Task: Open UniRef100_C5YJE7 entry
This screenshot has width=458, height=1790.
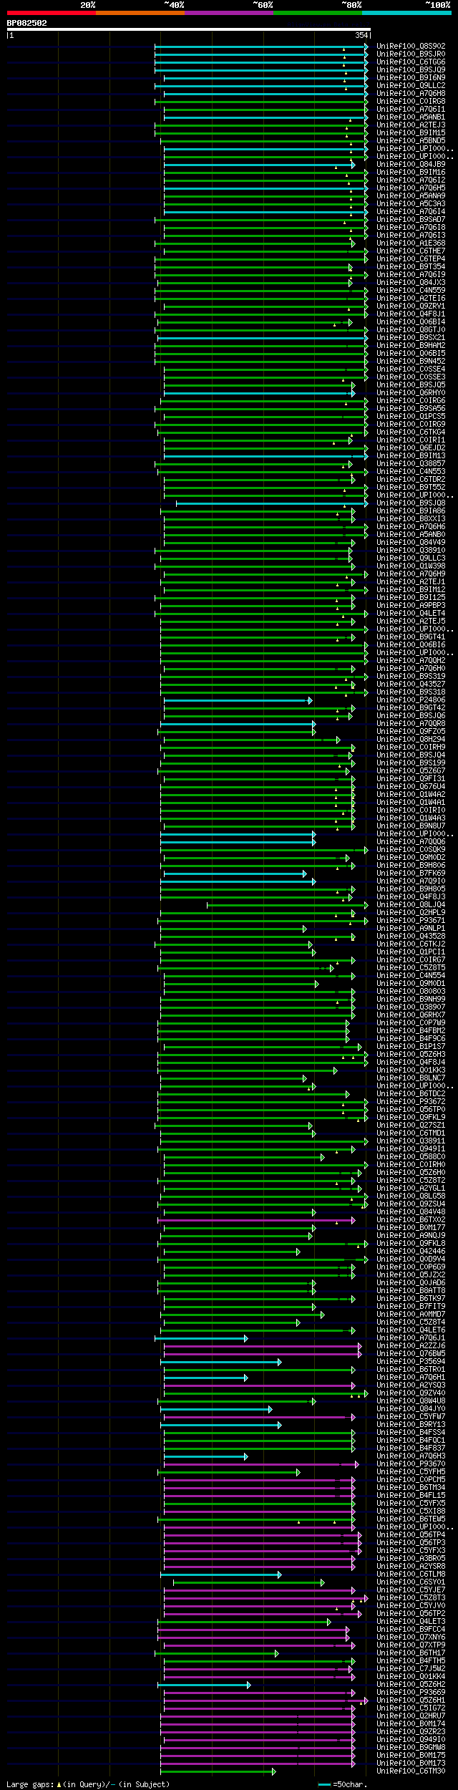Action: (411, 1590)
